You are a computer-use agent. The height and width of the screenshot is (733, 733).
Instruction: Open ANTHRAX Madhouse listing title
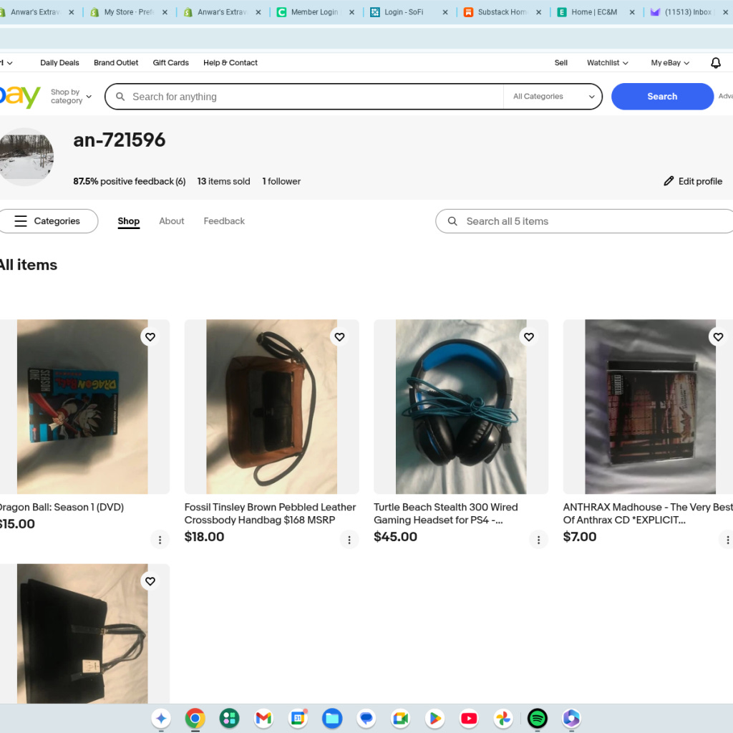pyautogui.click(x=648, y=513)
